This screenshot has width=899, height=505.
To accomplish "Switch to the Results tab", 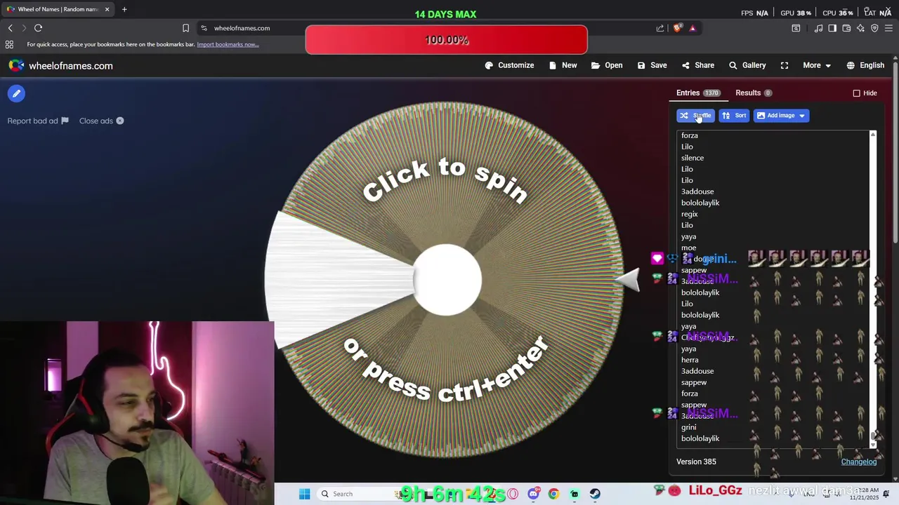I will [x=754, y=93].
